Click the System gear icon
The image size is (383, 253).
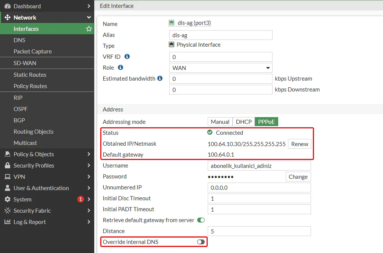click(8, 199)
